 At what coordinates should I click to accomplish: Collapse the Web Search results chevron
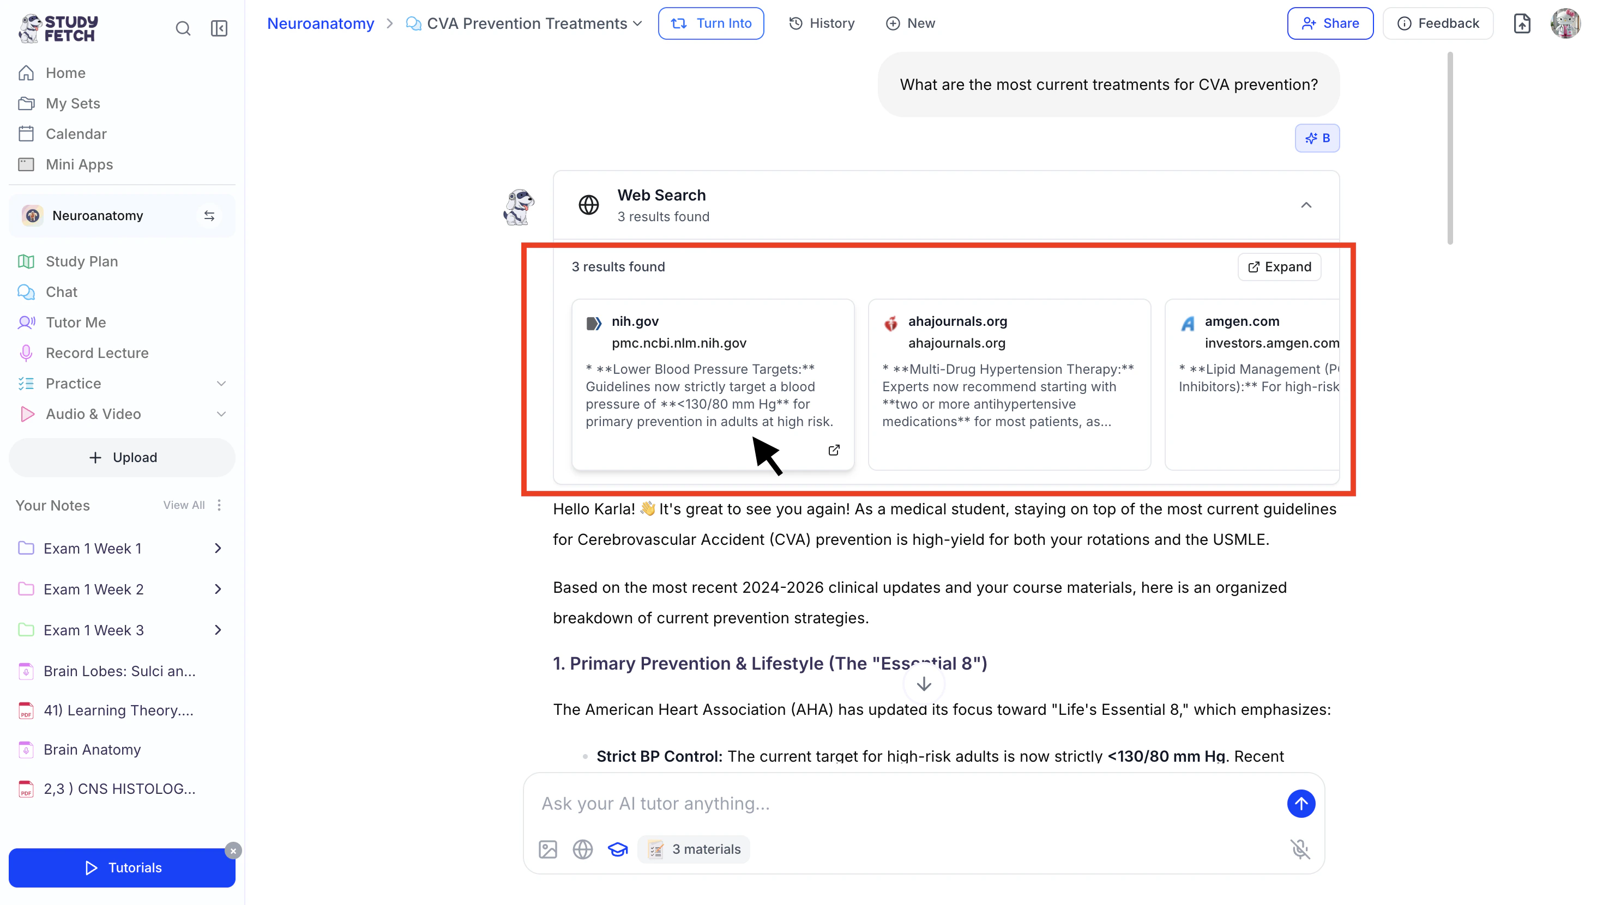(x=1305, y=205)
